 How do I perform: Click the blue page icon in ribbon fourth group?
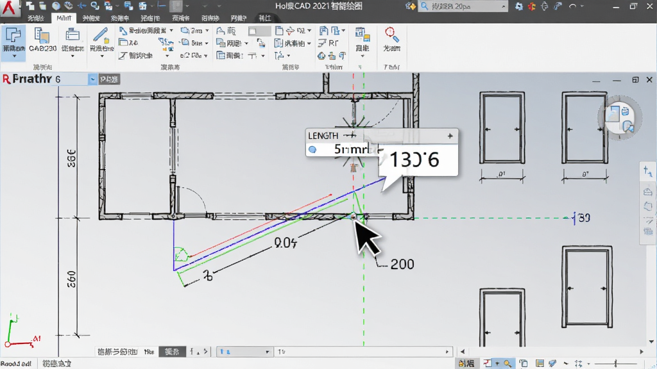tap(279, 31)
